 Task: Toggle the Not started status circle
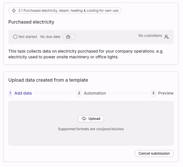(15, 37)
